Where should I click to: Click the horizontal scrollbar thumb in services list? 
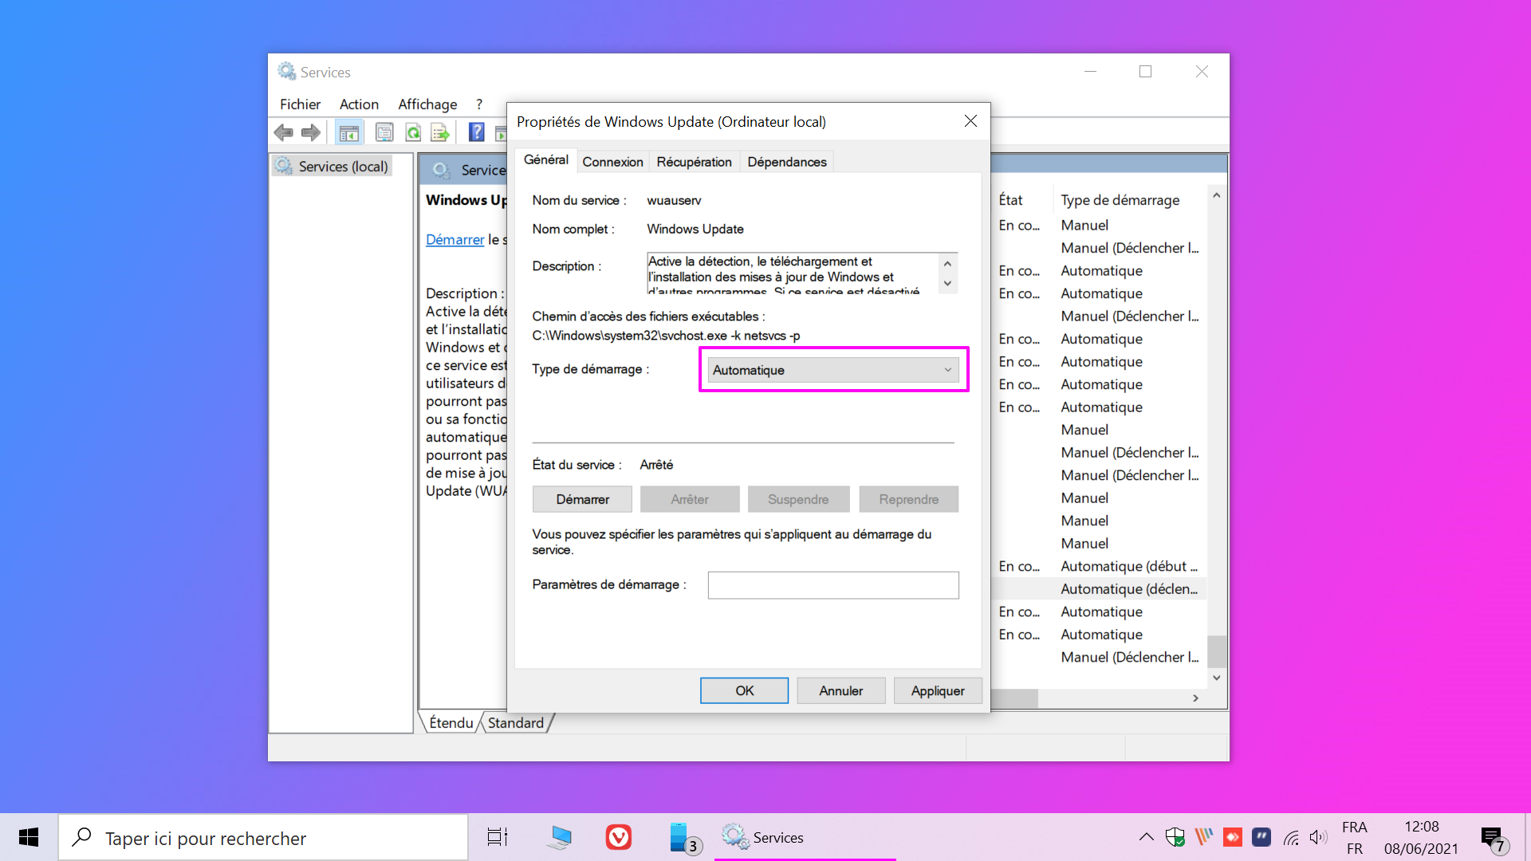pos(1014,698)
